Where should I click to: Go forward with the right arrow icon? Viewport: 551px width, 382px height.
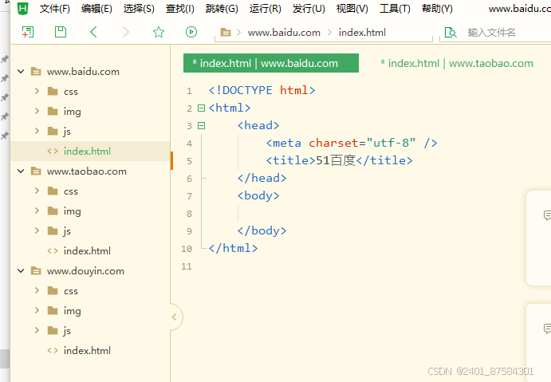(125, 32)
